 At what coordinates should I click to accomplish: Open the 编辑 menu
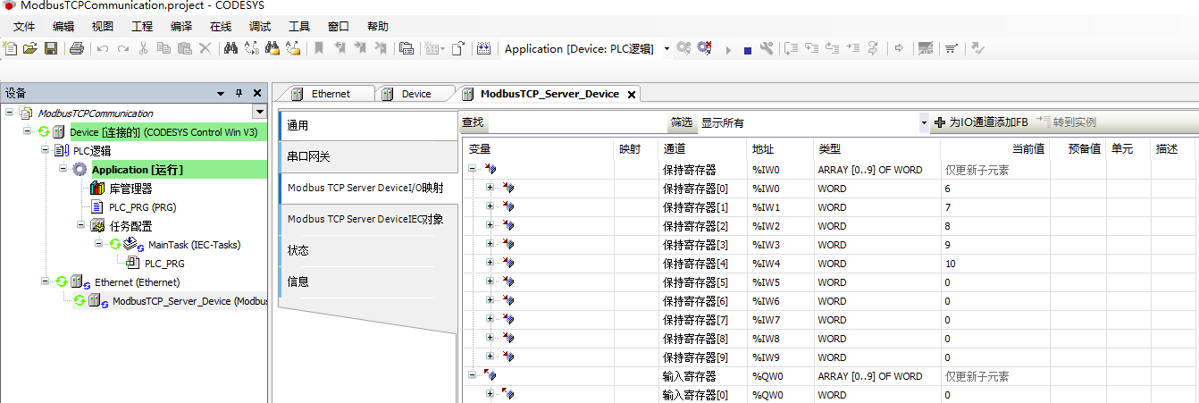63,26
